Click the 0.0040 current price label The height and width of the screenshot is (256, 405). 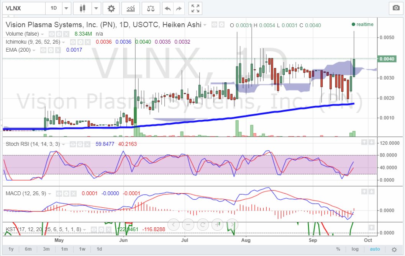(x=387, y=59)
